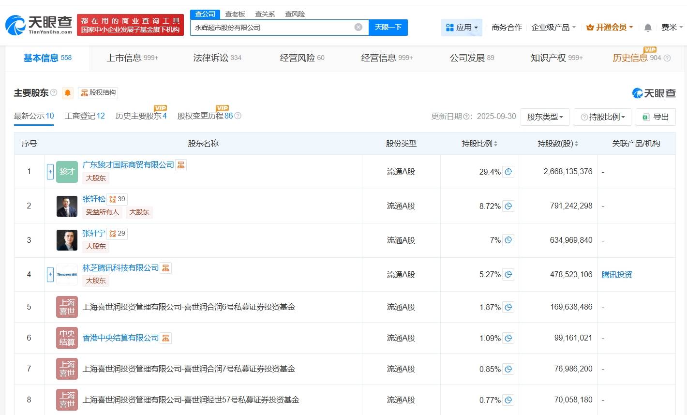This screenshot has height=415, width=687.
Task: Click the company search input field
Action: pyautogui.click(x=271, y=28)
